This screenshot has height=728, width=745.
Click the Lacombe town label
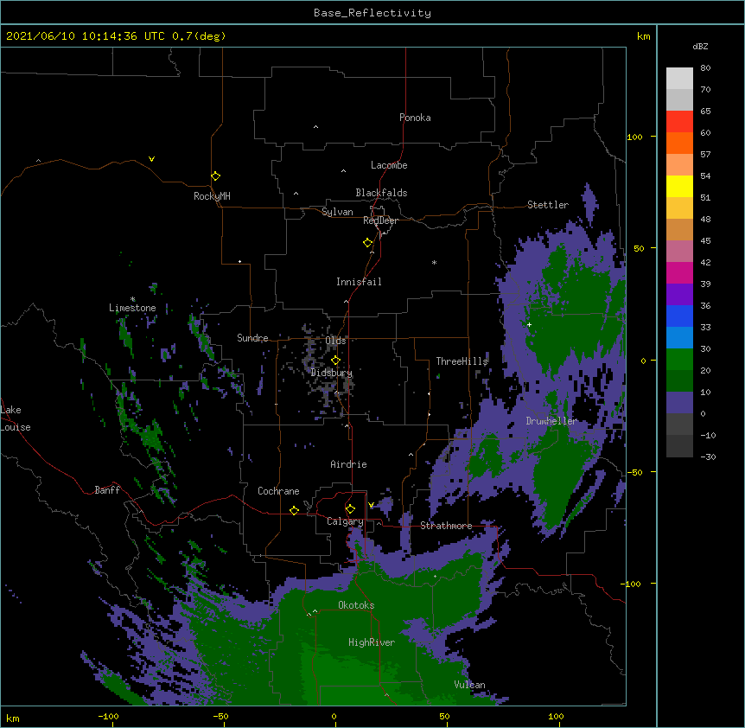389,165
